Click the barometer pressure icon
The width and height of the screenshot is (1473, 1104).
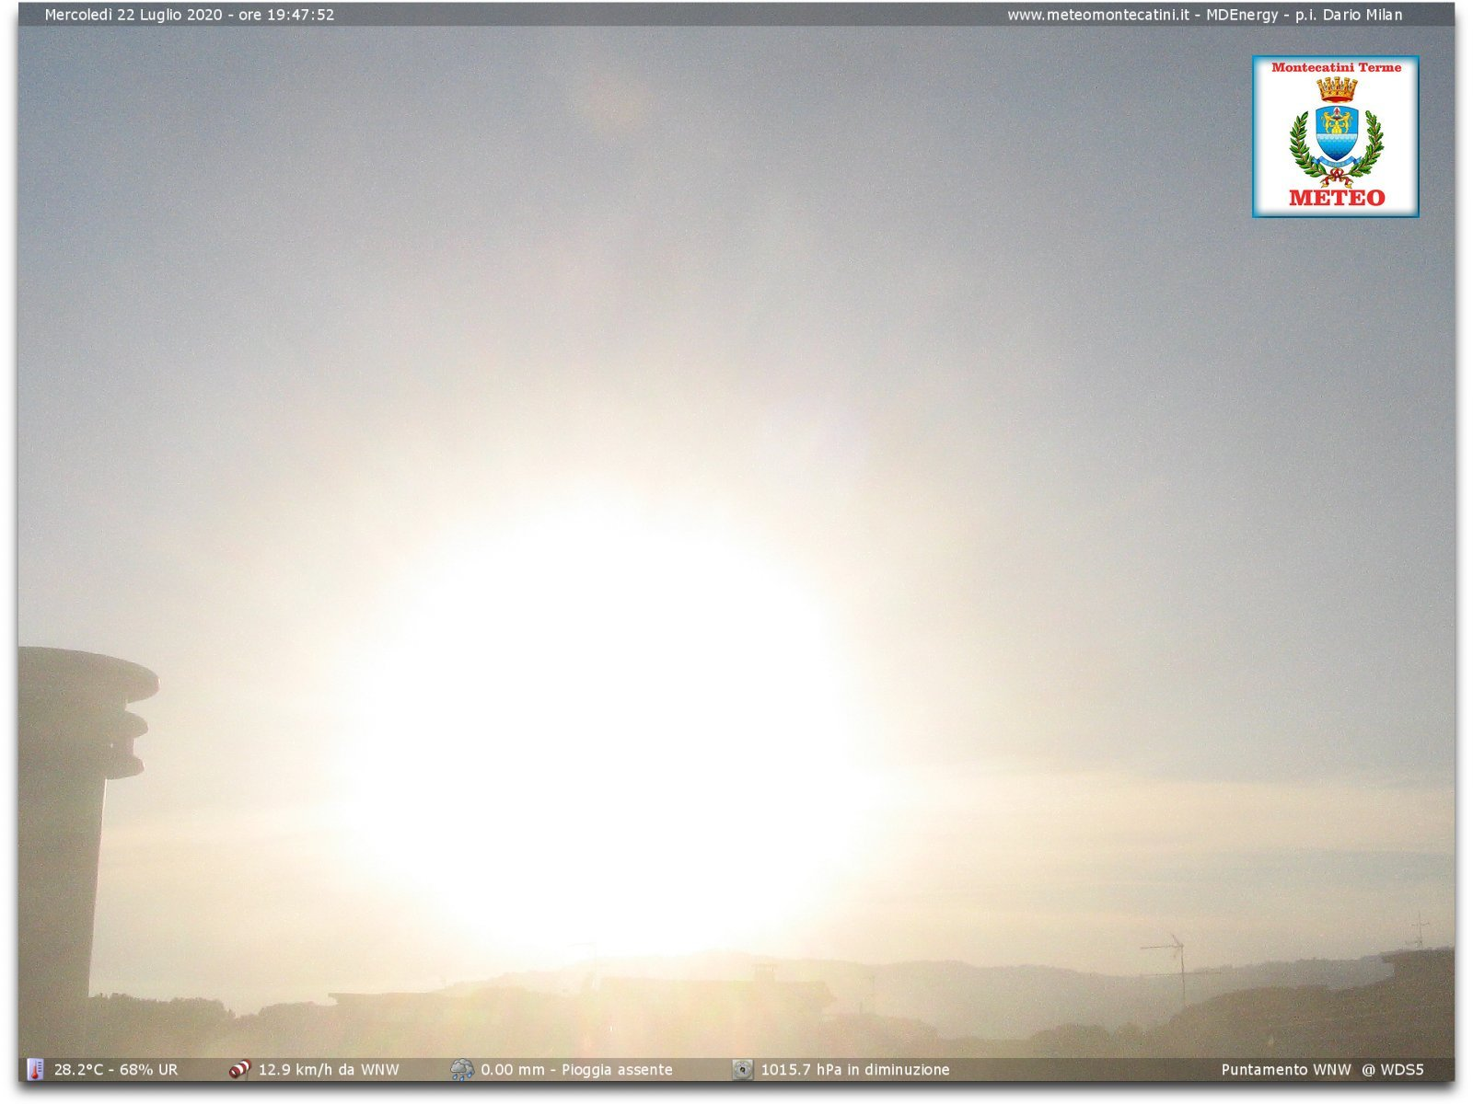pyautogui.click(x=742, y=1069)
